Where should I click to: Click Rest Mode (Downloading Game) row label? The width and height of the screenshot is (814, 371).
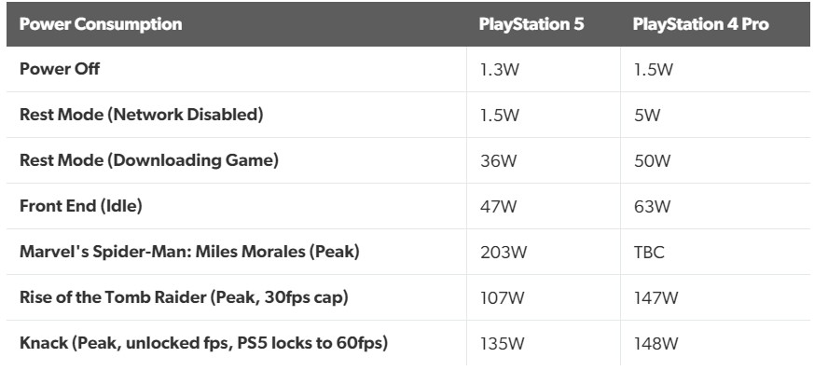point(149,160)
